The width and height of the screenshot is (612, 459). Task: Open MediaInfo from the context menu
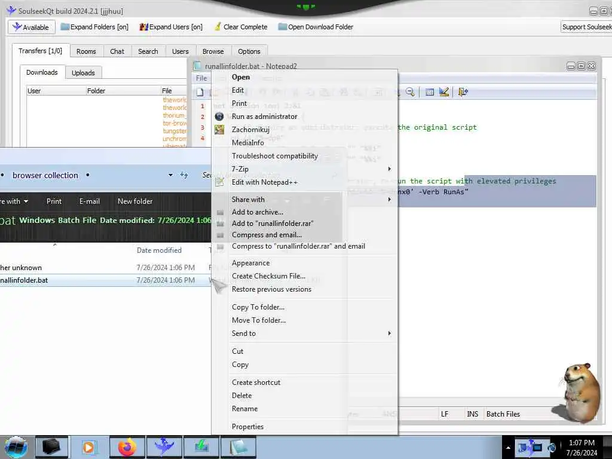coord(248,143)
